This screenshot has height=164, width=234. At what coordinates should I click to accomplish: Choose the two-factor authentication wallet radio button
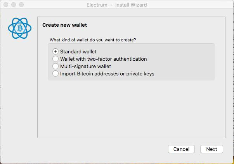(x=55, y=59)
